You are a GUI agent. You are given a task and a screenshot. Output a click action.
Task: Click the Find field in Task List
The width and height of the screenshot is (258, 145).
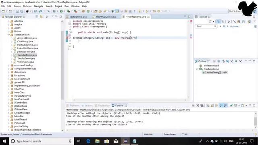click(x=206, y=26)
